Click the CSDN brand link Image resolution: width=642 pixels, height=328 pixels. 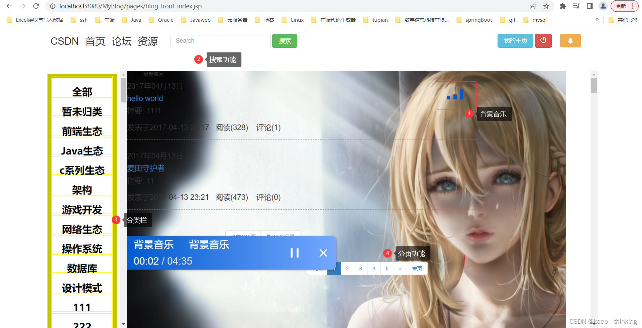tap(65, 41)
